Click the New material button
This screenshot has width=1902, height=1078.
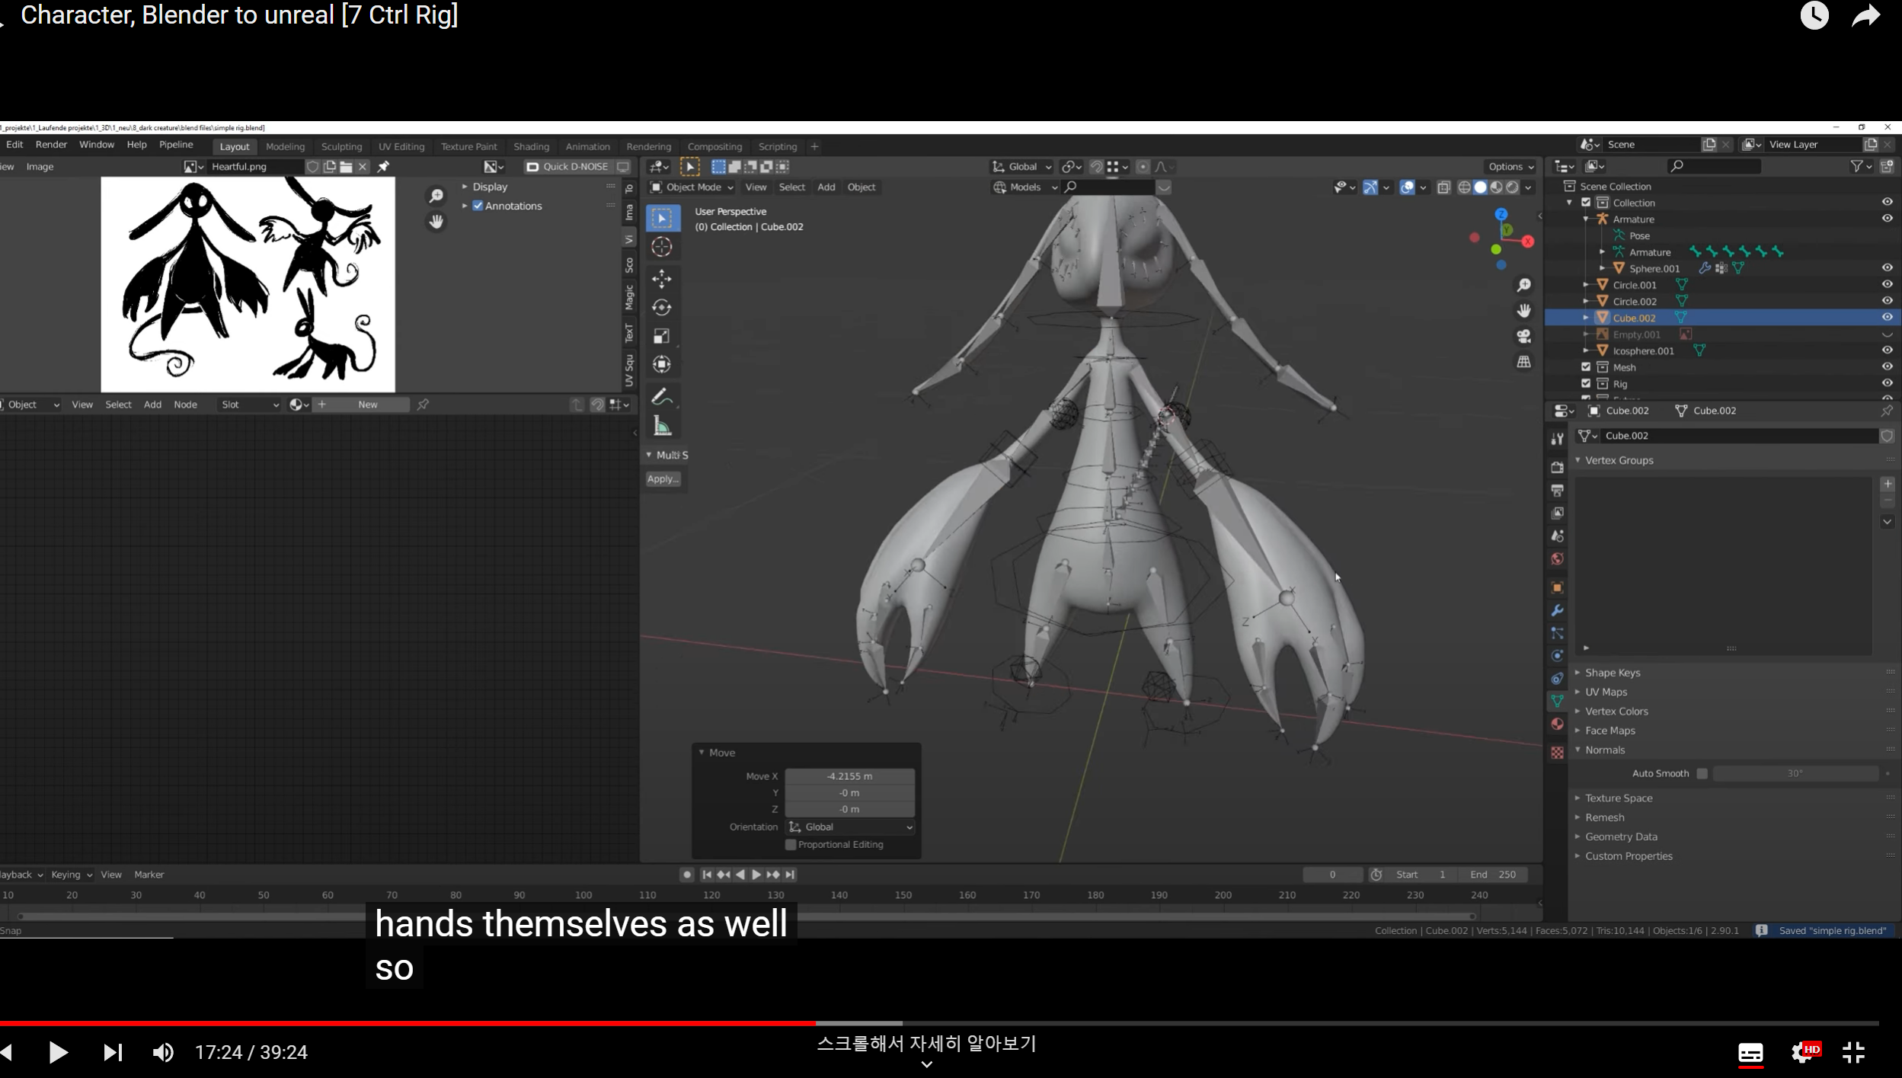(367, 405)
